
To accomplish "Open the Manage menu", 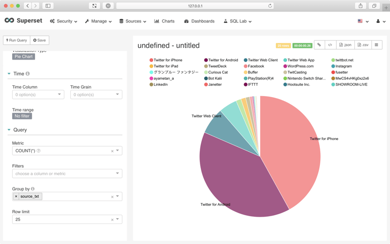I will (98, 21).
